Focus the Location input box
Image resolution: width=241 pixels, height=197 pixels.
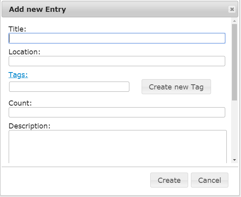[x=117, y=61]
